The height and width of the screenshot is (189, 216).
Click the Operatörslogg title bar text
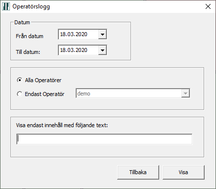pyautogui.click(x=31, y=7)
